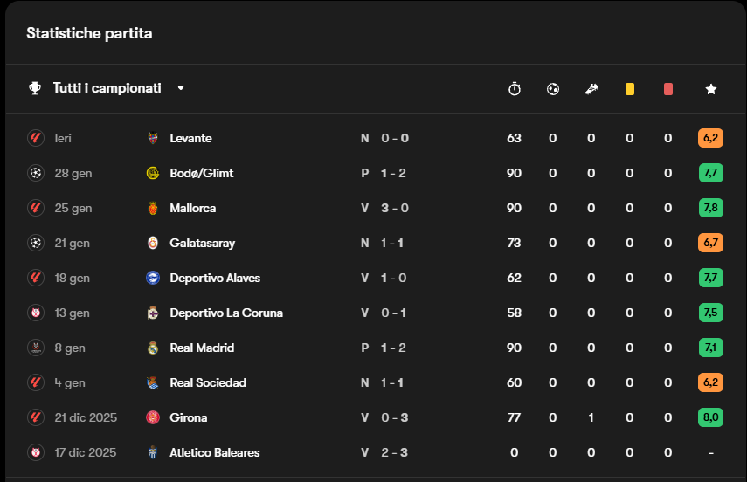747x482 pixels.
Task: Open the Bodø/Glimt match from 28 gen
Action: [x=201, y=173]
